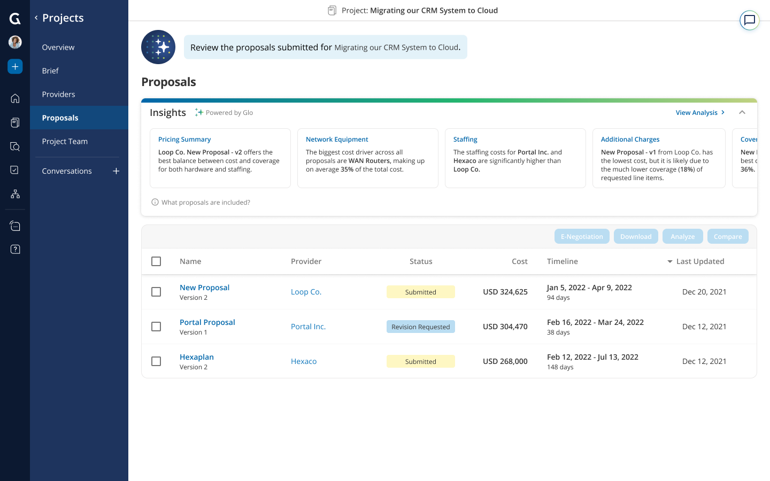Select the header checkbox to select all proposals
The height and width of the screenshot is (481, 770).
click(x=156, y=261)
